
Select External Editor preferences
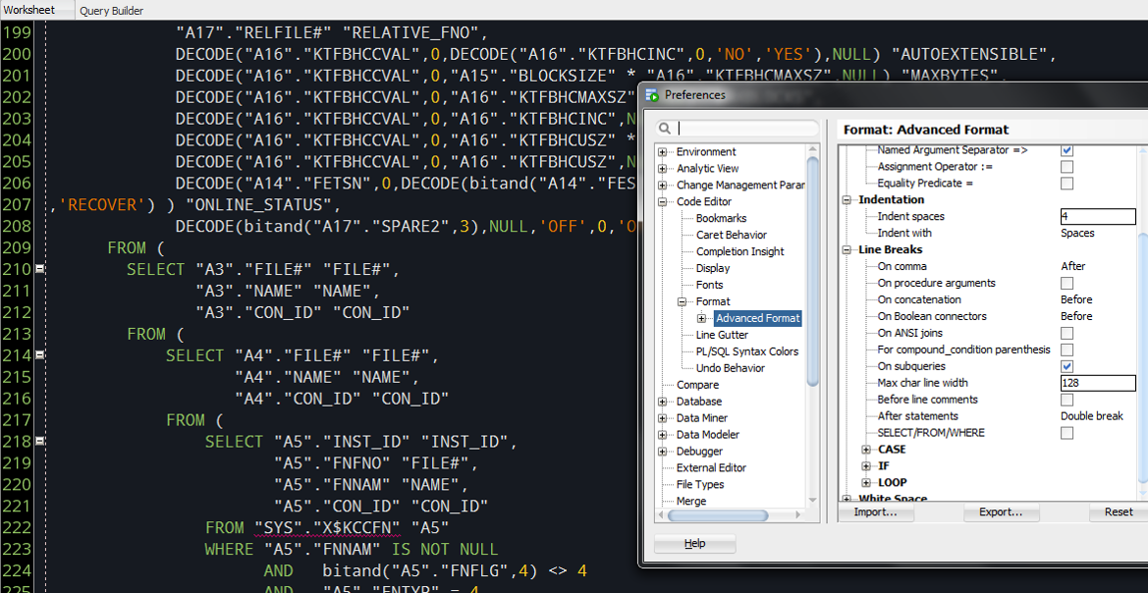(x=711, y=467)
